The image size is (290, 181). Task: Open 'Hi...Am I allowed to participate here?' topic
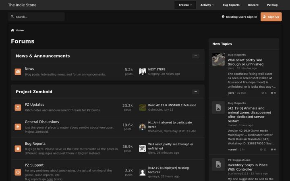point(170,125)
